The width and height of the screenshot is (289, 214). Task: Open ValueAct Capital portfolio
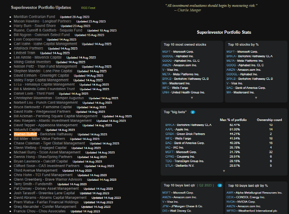pyautogui.click(x=27, y=130)
